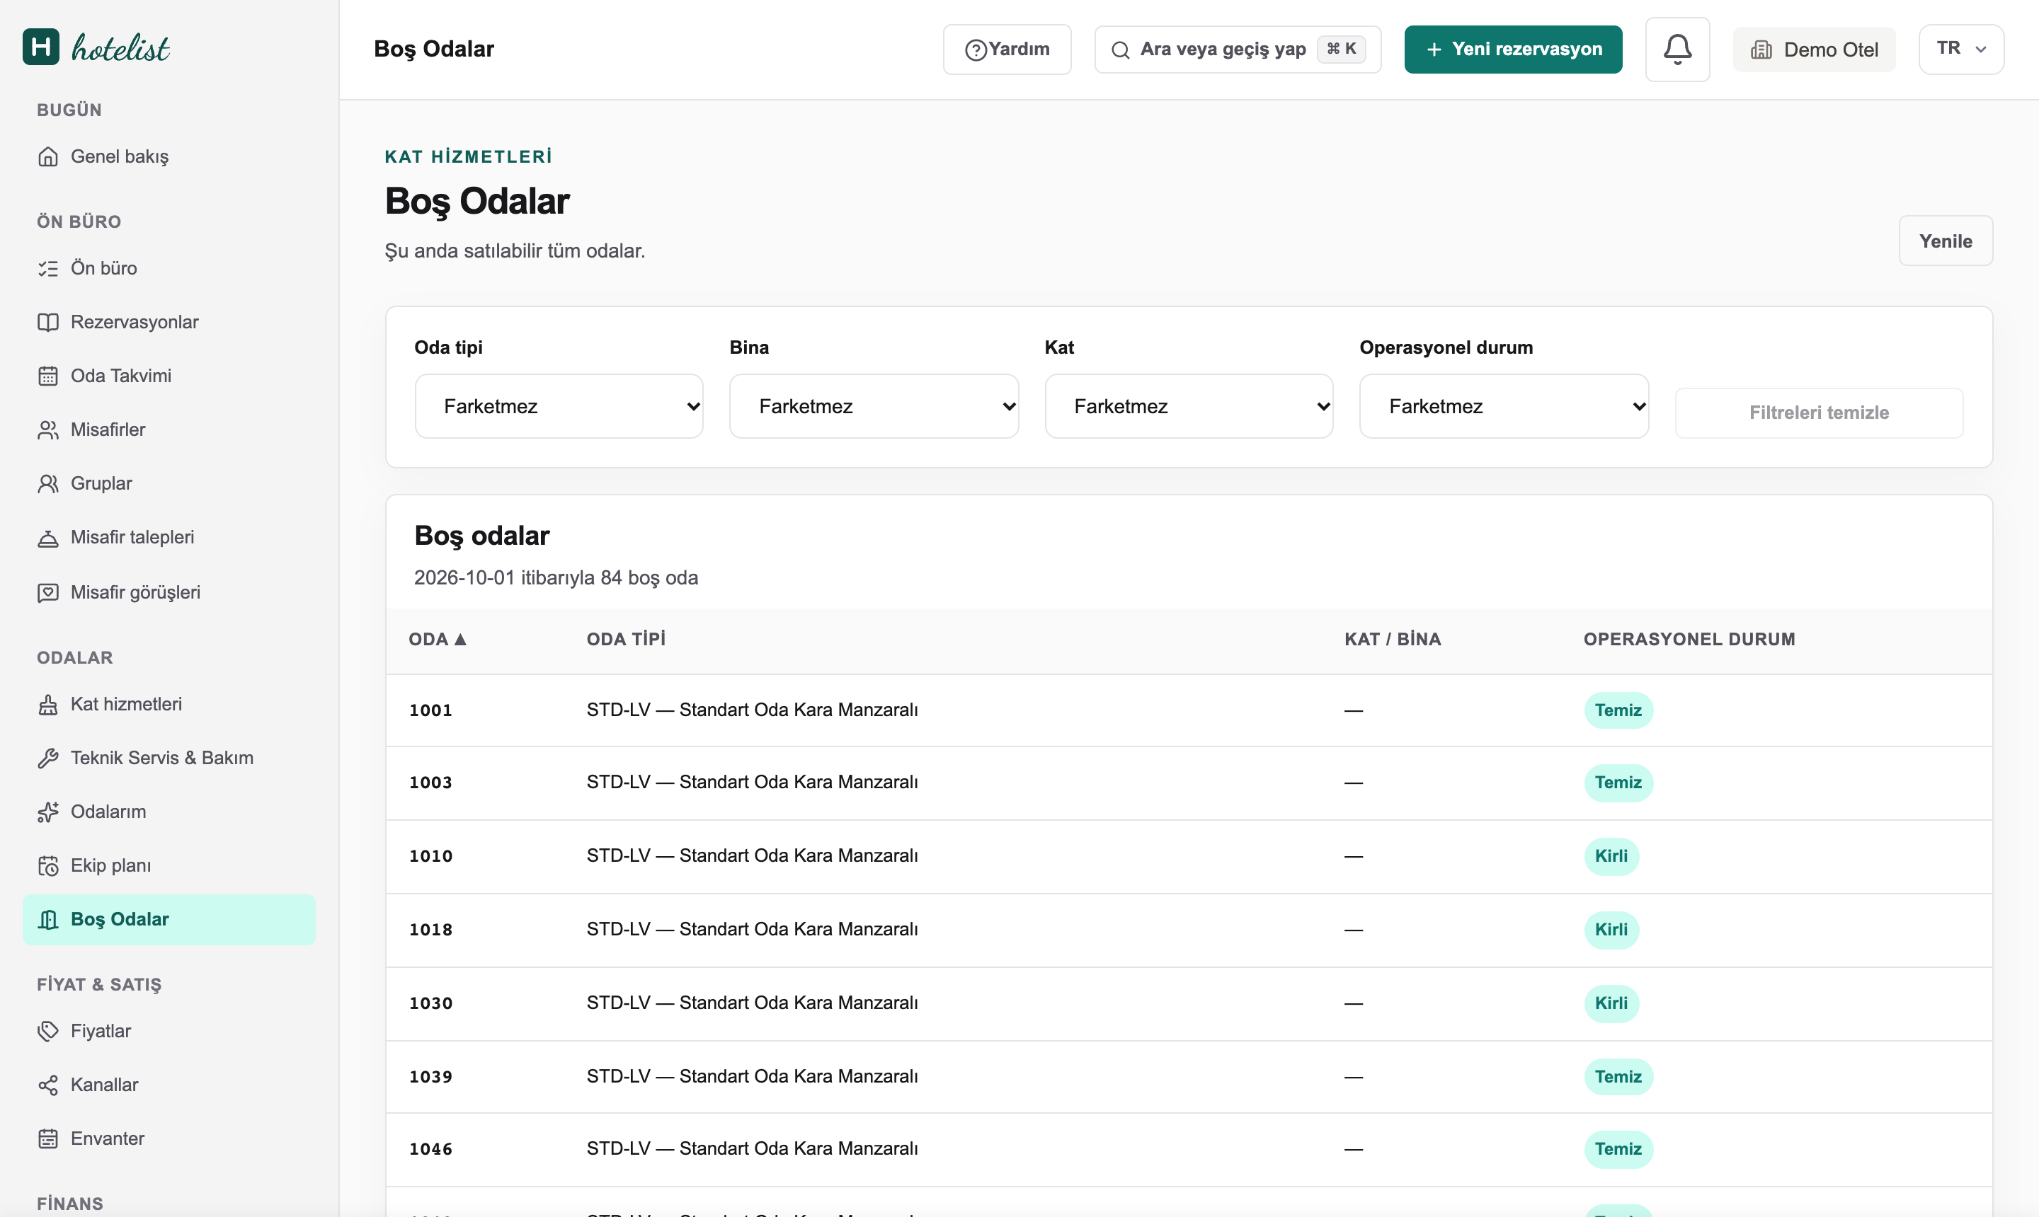Viewport: 2039px width, 1217px height.
Task: Open Oda Takvimi from sidebar
Action: click(x=169, y=376)
